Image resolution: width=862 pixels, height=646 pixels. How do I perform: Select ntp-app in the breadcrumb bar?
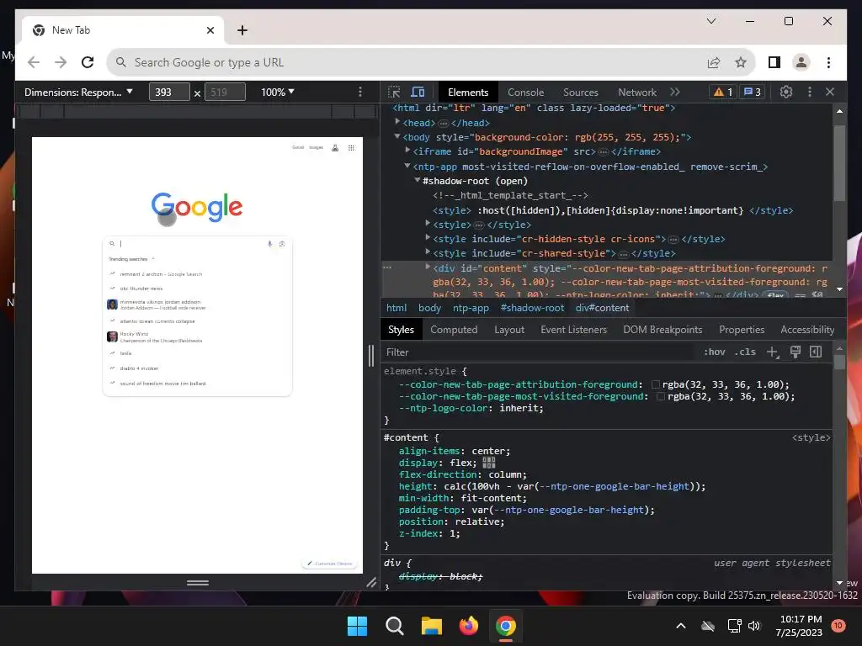point(471,308)
